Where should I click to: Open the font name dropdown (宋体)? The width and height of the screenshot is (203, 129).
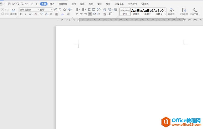click(x=29, y=10)
